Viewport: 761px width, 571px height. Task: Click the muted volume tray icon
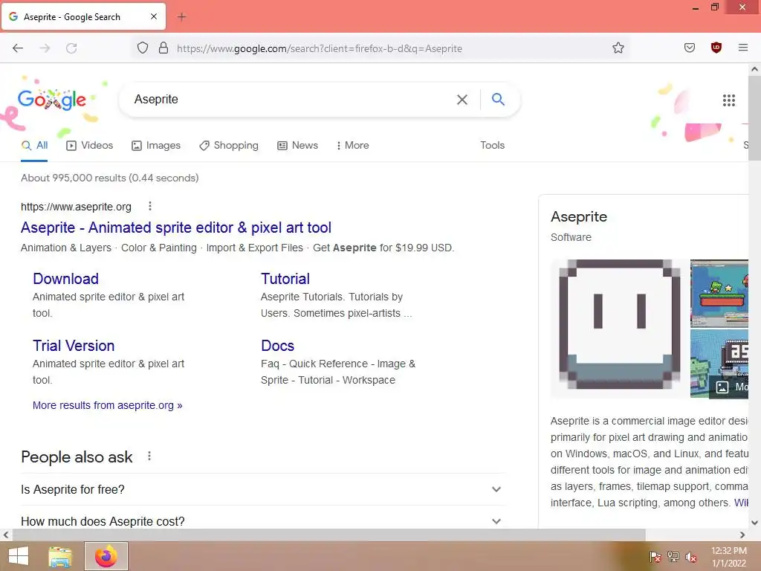point(691,557)
